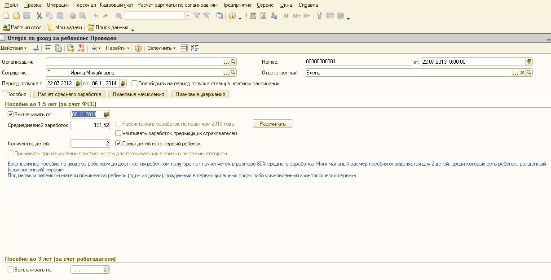This screenshot has height=280, width=551.
Task: Clear the Ответственный field with X icon
Action: point(522,72)
